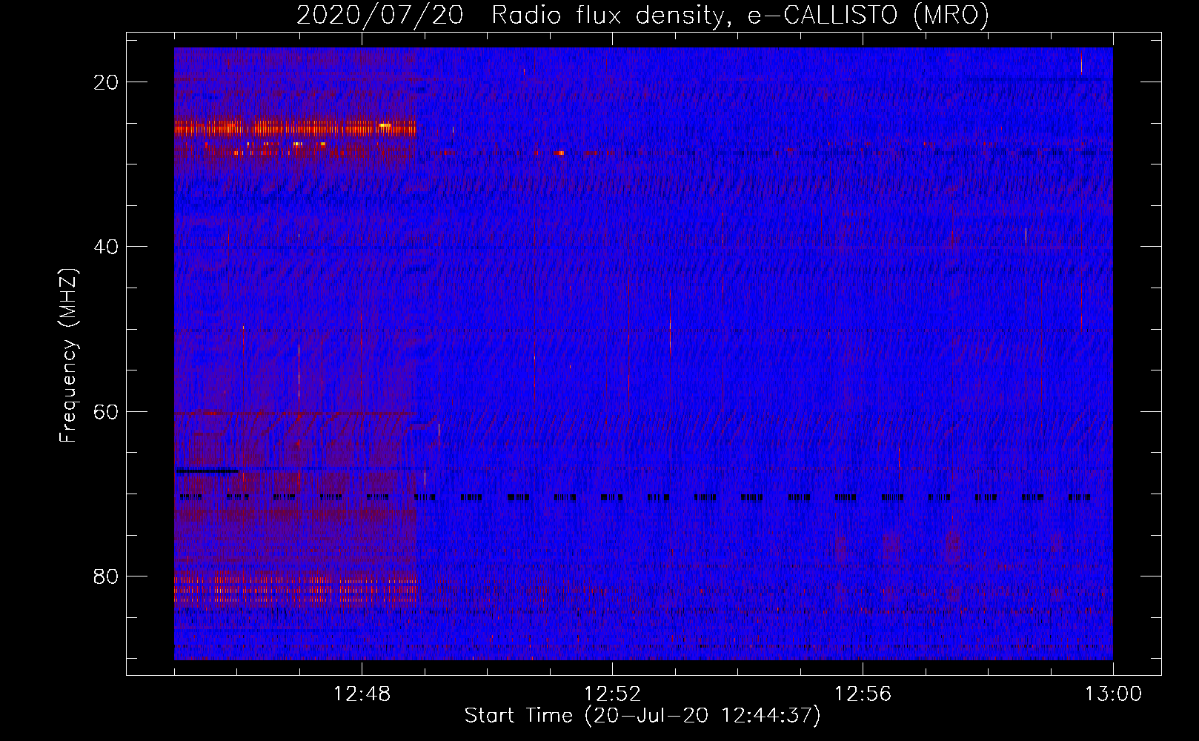Click the 60 MHz frequency tick label
This screenshot has width=1199, height=741.
pyautogui.click(x=106, y=412)
